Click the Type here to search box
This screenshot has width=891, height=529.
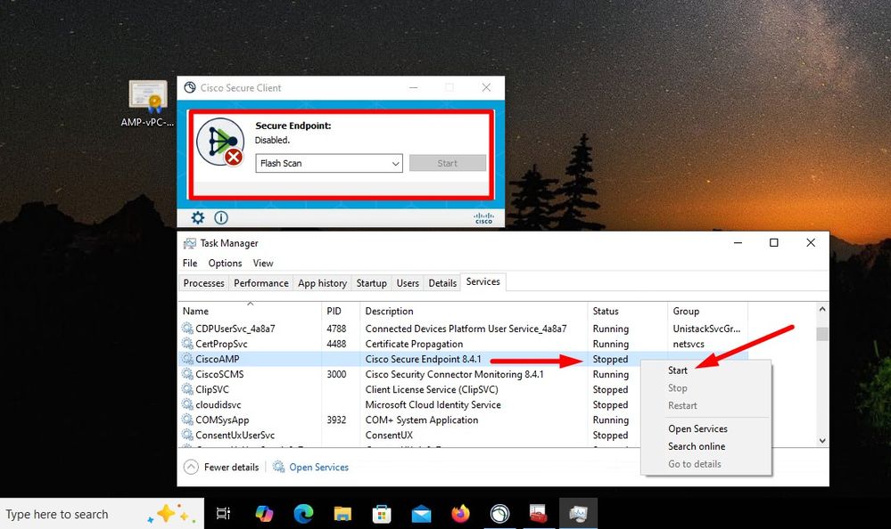[x=103, y=514]
